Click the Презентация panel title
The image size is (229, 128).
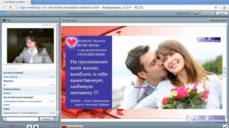coord(69,21)
